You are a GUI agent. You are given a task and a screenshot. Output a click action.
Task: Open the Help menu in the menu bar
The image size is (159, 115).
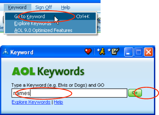pyautogui.click(x=66, y=7)
